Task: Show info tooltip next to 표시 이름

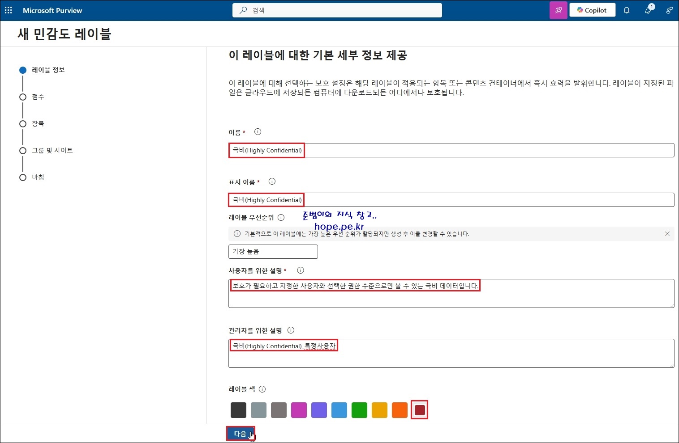Action: [x=272, y=181]
